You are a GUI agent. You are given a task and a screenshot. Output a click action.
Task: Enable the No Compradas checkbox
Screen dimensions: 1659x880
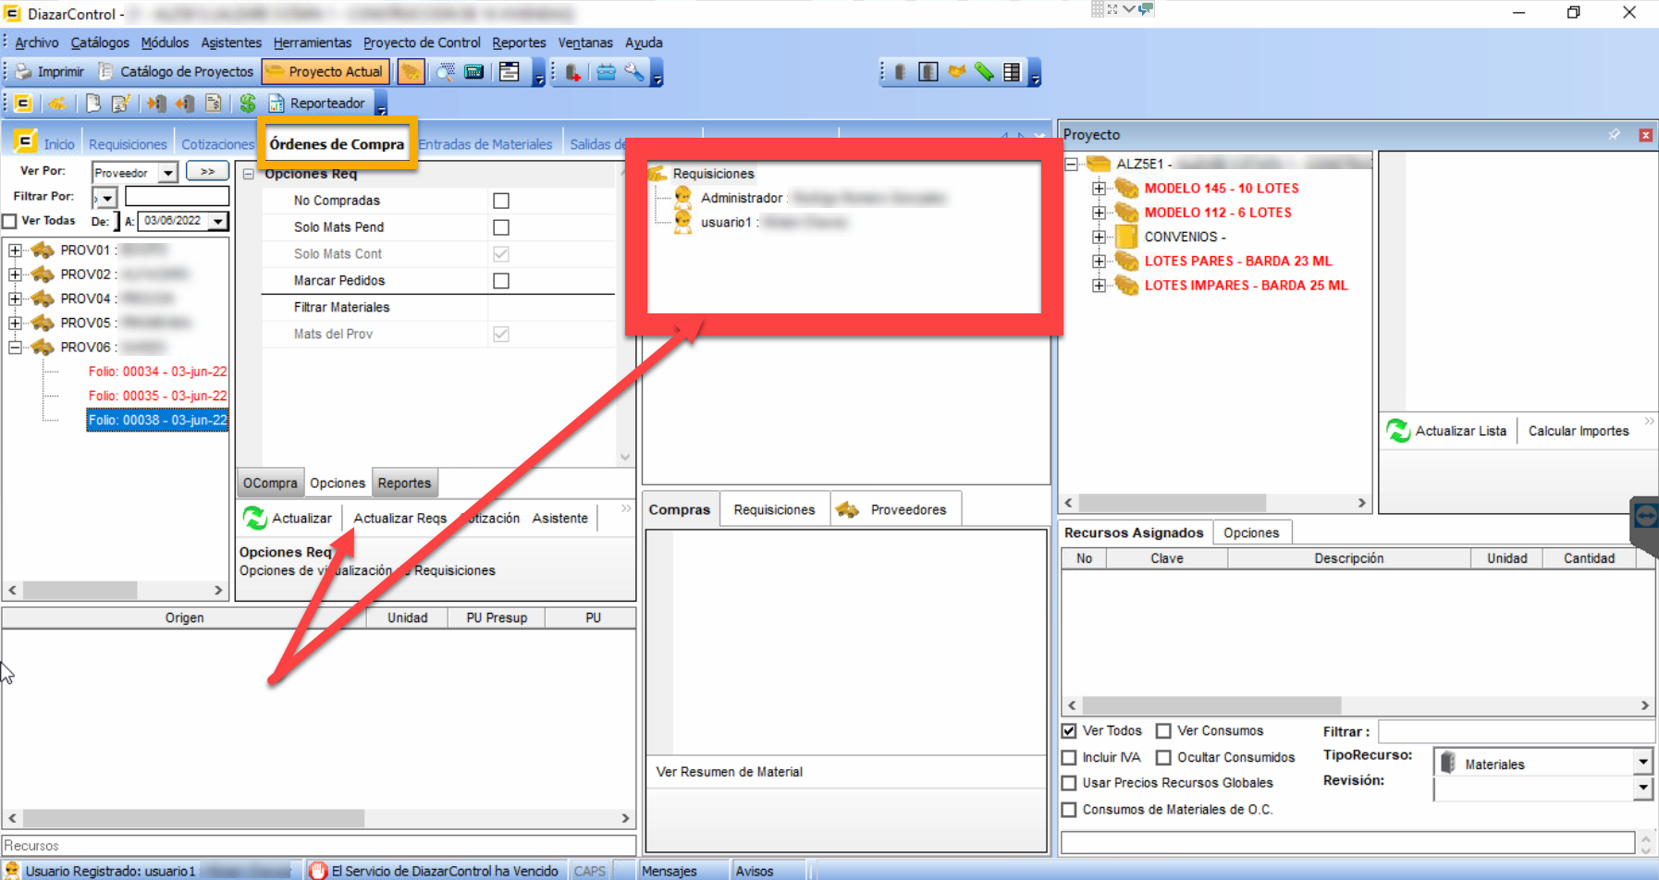pos(501,201)
